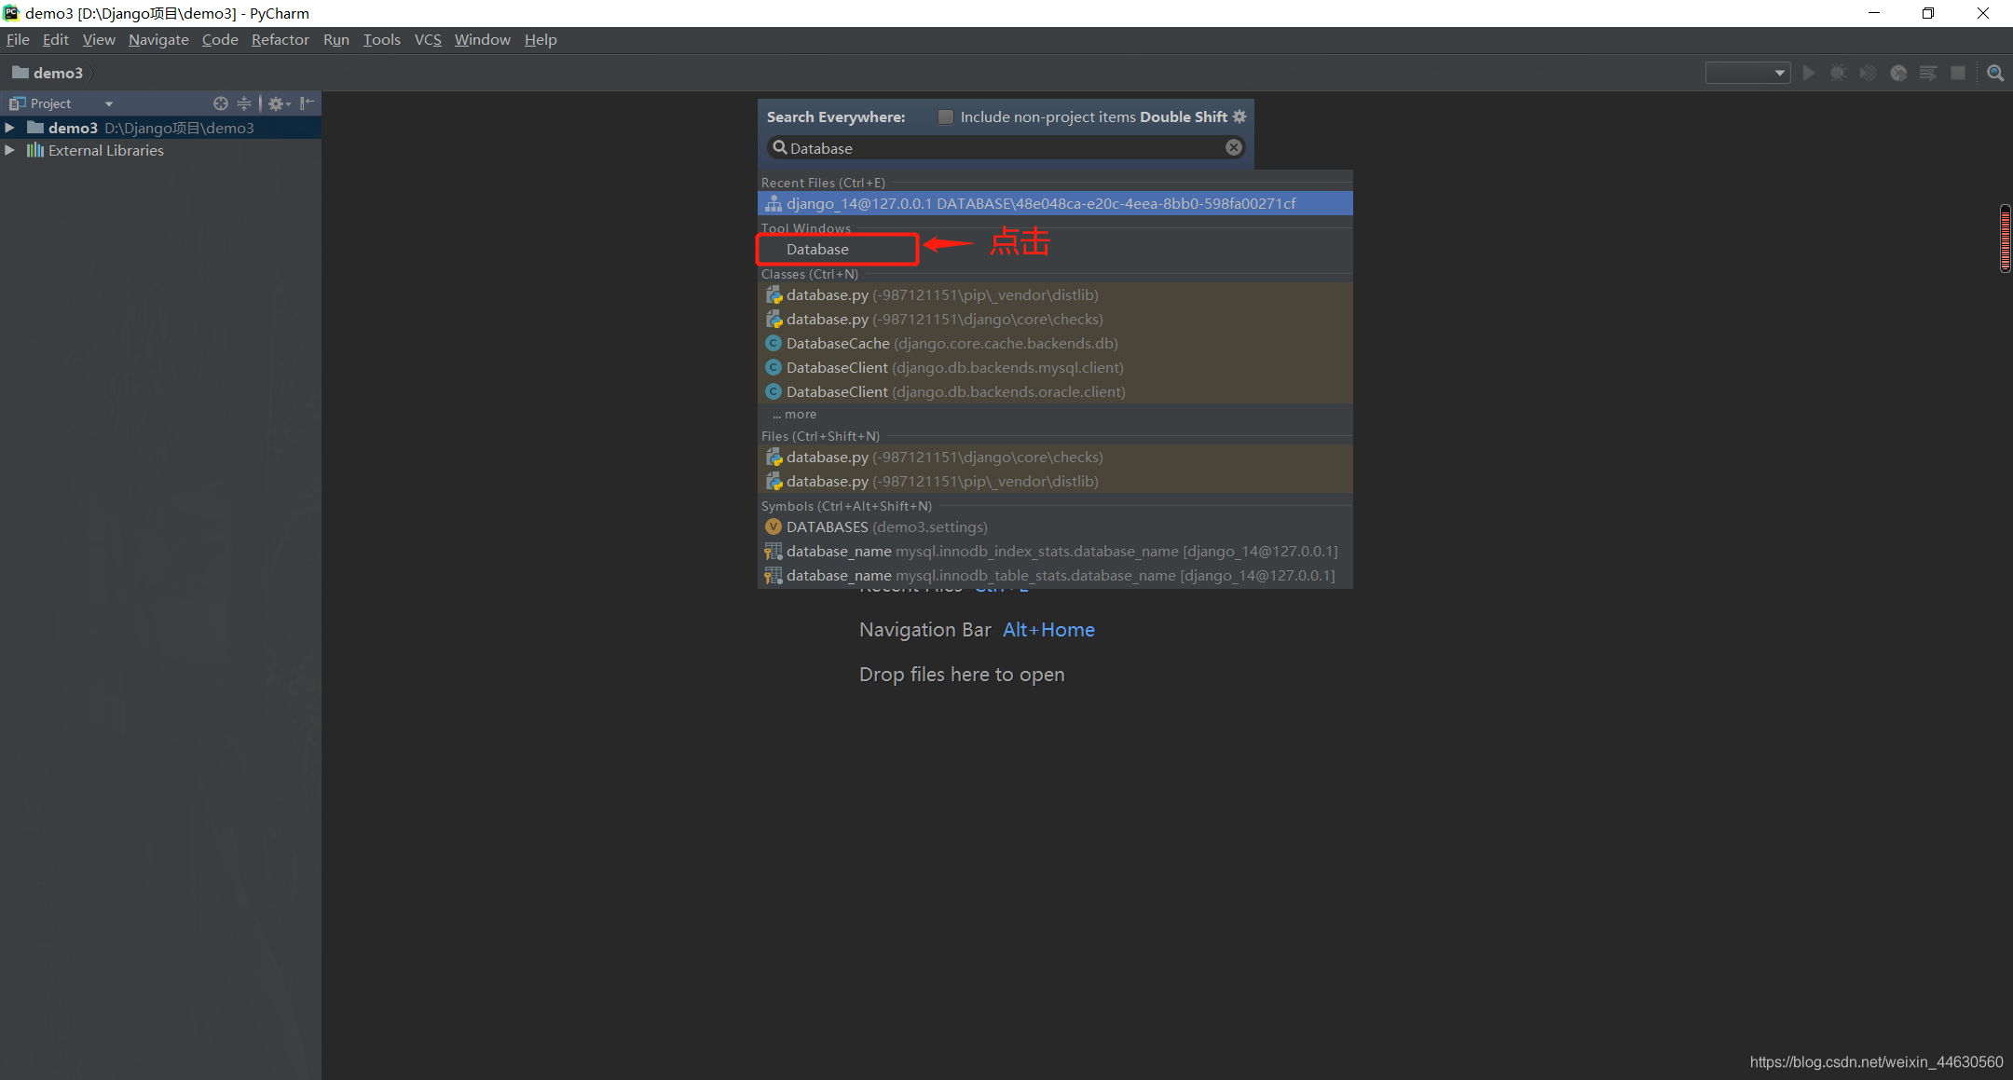Image resolution: width=2013 pixels, height=1080 pixels.
Task: Open the Code menu
Action: [x=220, y=39]
